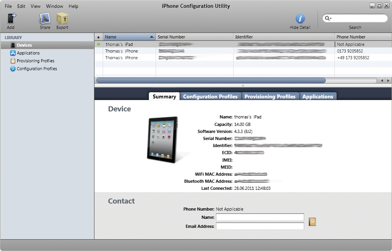392x251 pixels.
Task: Open the search filter magnifier menu
Action: point(328,18)
